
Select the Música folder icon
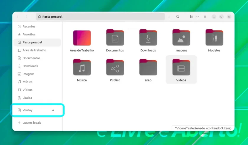[82, 67]
